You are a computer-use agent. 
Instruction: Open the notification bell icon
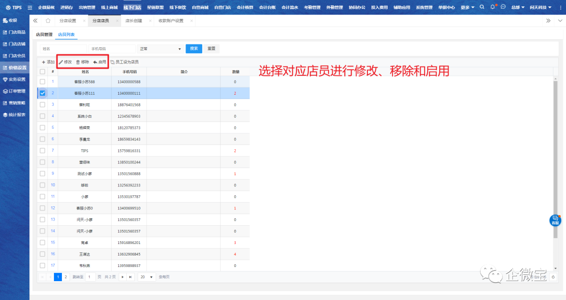pos(493,7)
